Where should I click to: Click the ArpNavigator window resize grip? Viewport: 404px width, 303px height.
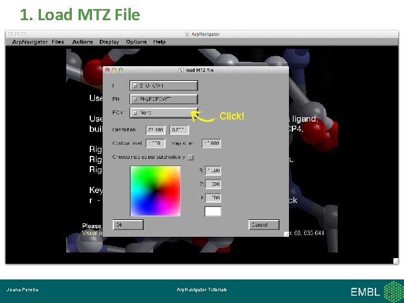(396, 261)
